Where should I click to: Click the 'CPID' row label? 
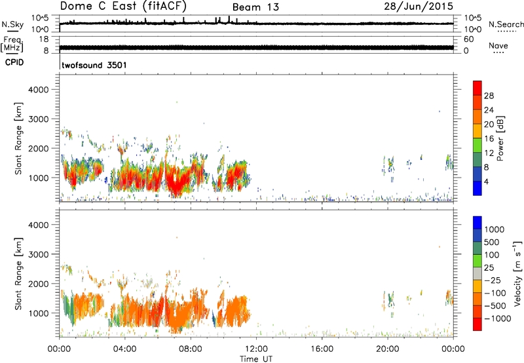(x=14, y=62)
